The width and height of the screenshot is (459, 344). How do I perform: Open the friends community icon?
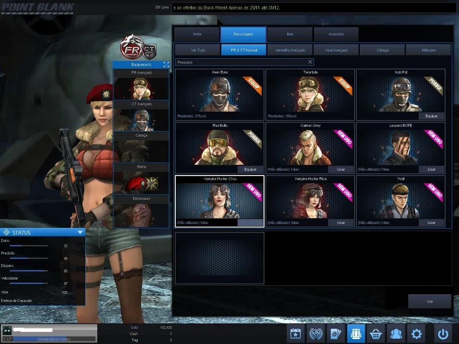pyautogui.click(x=396, y=333)
